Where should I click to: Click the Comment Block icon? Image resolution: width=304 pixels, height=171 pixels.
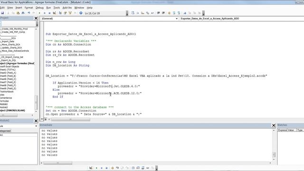[x=174, y=13]
